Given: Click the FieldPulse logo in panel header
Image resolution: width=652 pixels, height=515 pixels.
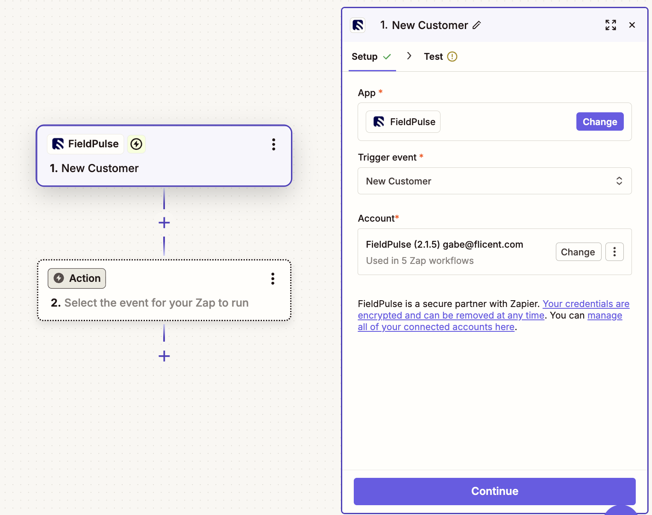Looking at the screenshot, I should click(x=358, y=25).
